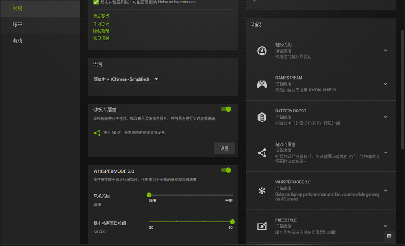Screen dimensions: 405x246
Task: Toggle the 游戏内覆盖 switch off
Action: click(226, 109)
